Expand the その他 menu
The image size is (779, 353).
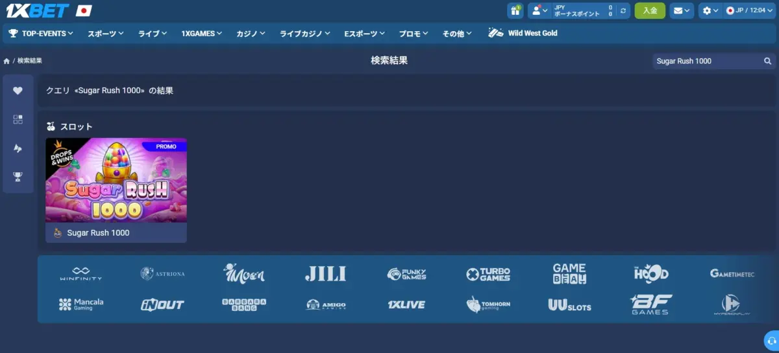point(458,33)
